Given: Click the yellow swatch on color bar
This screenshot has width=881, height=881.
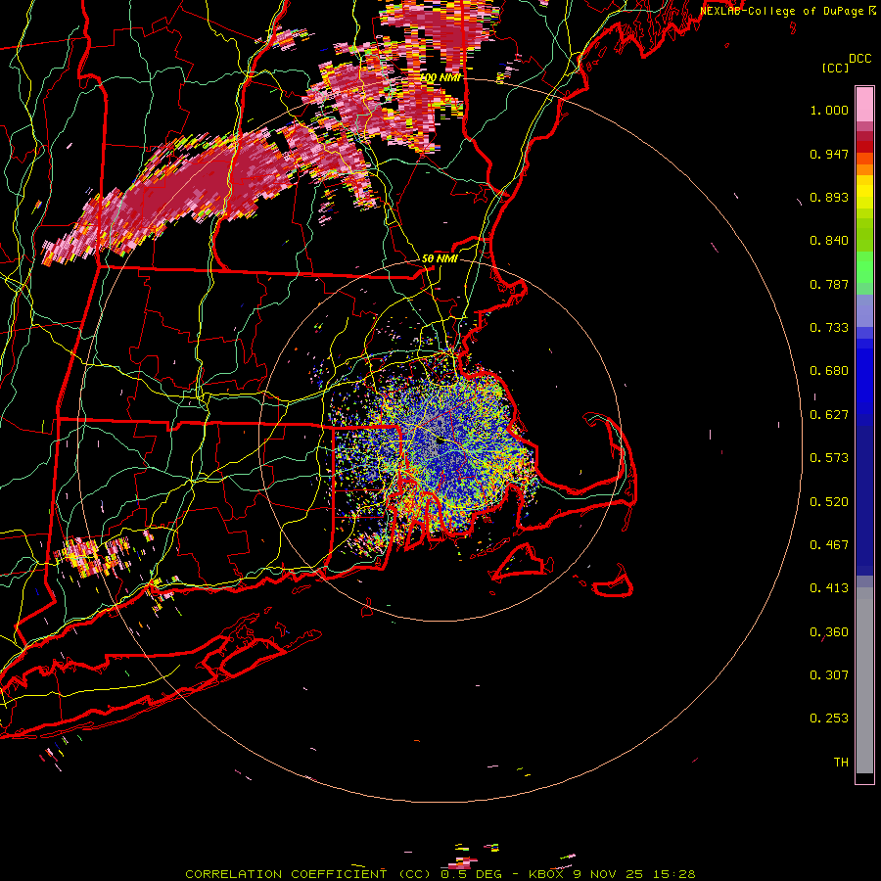Looking at the screenshot, I should [864, 193].
